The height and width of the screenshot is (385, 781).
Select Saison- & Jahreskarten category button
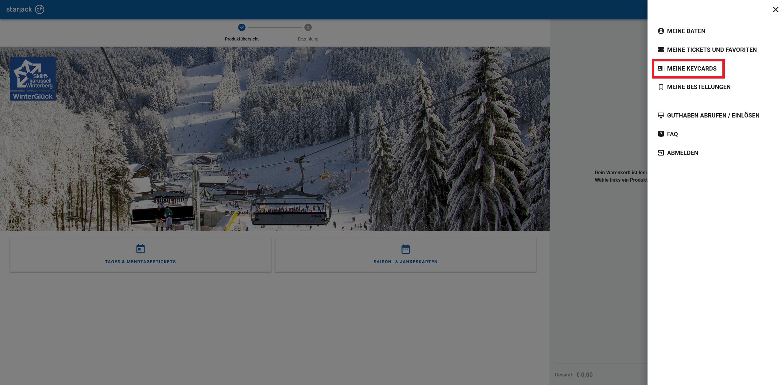(405, 261)
